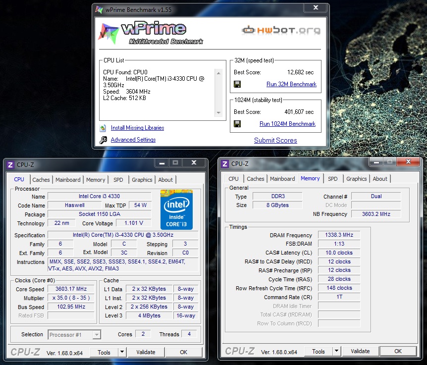Click the HWBot.org logo
Image resolution: width=427 pixels, height=365 pixels.
click(281, 30)
